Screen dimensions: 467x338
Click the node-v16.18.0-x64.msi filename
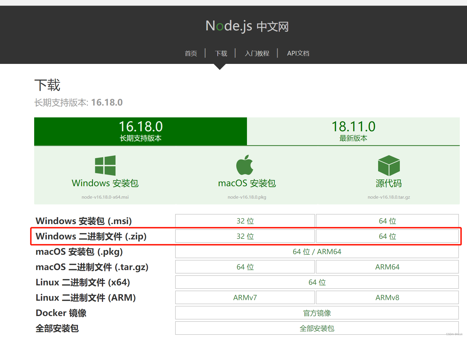point(105,197)
